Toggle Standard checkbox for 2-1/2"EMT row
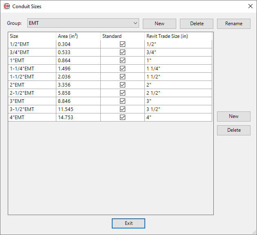The image size is (257, 235). pyautogui.click(x=122, y=93)
